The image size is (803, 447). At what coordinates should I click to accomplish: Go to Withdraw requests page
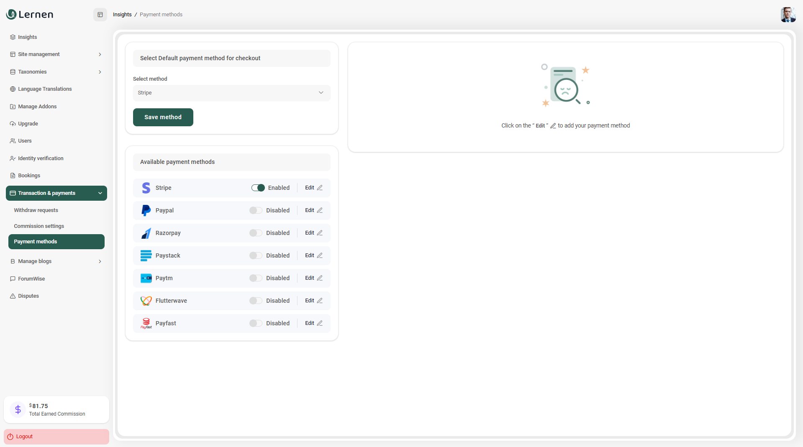point(36,210)
